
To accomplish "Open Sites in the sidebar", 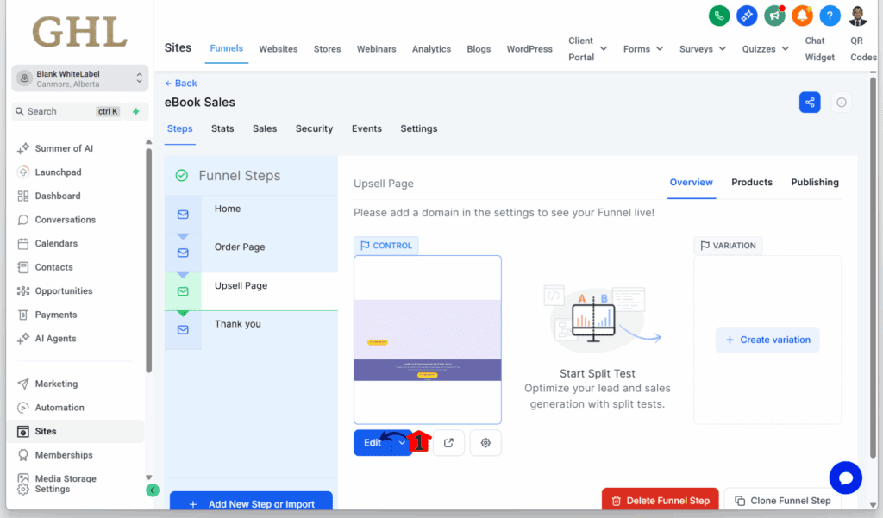I will click(75, 431).
